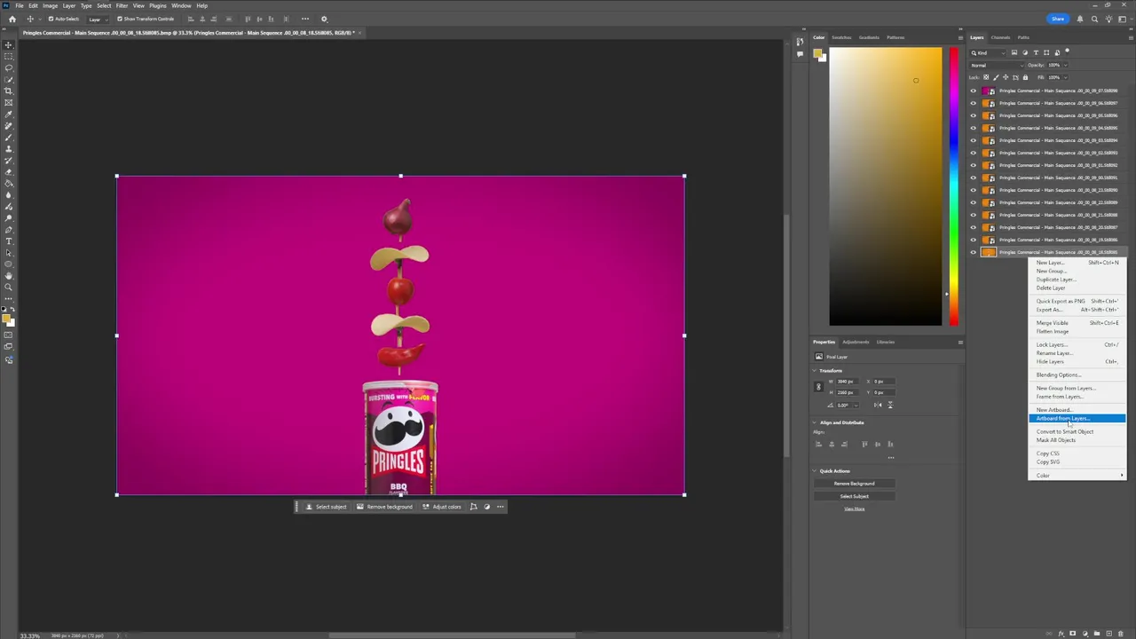This screenshot has width=1136, height=639.
Task: Open the Filter menu
Action: [122, 5]
